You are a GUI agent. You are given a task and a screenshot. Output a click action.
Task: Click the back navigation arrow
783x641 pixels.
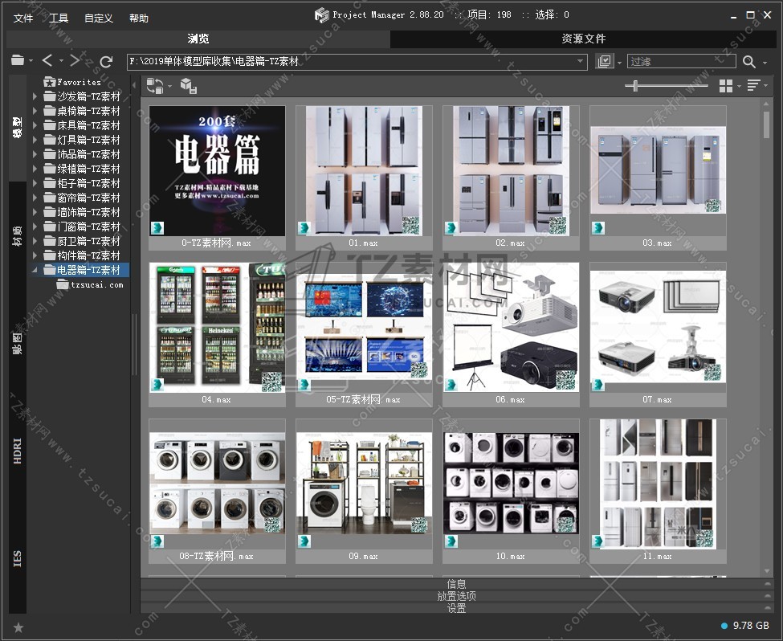[47, 61]
